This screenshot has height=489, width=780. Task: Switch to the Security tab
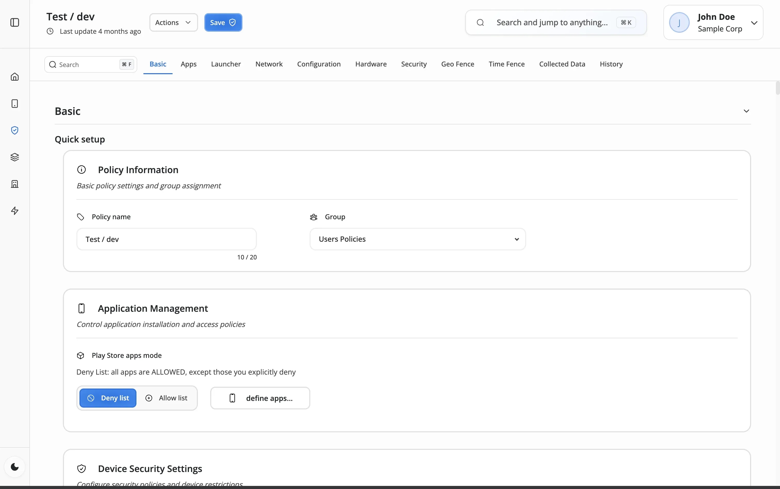click(x=414, y=64)
